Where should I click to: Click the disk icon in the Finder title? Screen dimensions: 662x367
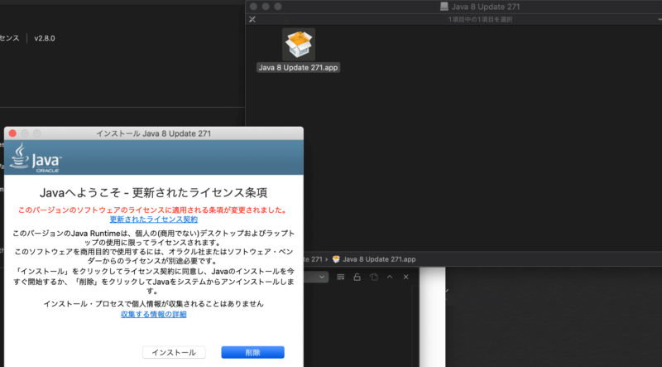(x=444, y=7)
